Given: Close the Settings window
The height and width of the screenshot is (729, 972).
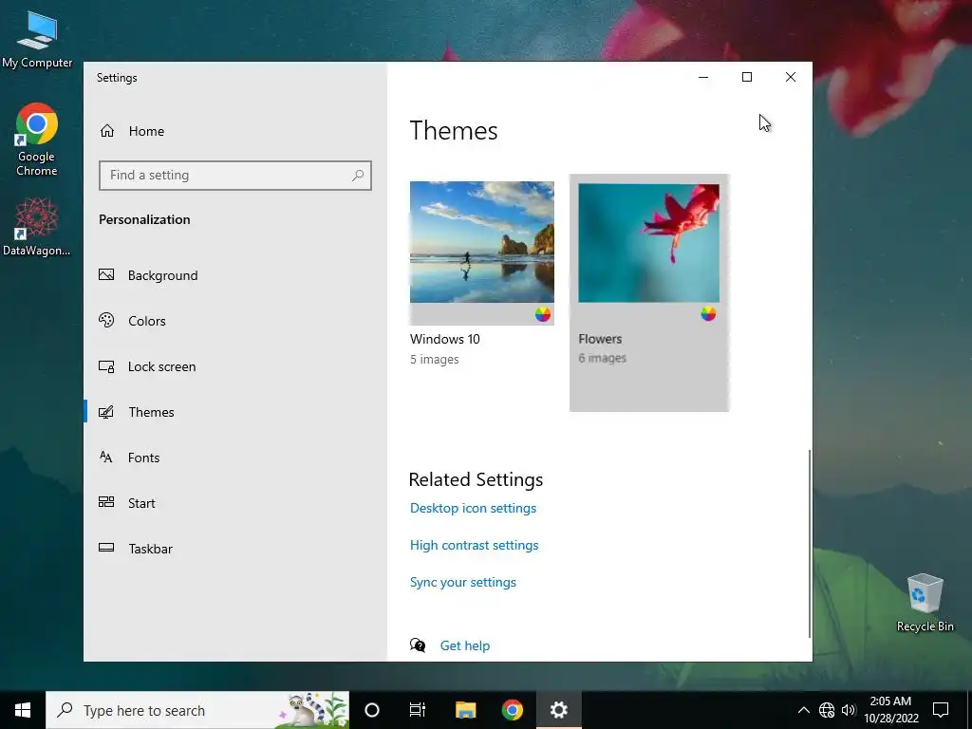Looking at the screenshot, I should click(x=791, y=77).
